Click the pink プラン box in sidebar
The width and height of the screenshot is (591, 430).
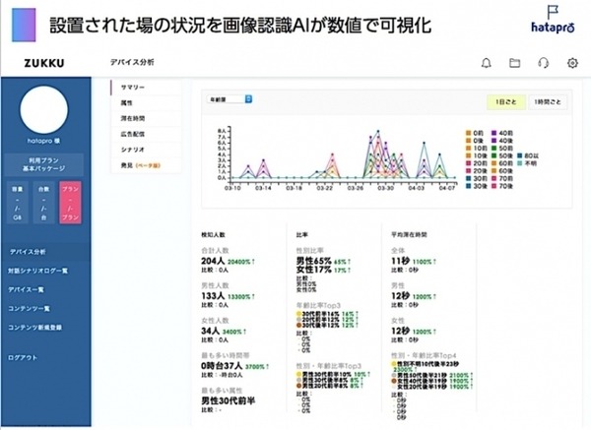coord(72,202)
